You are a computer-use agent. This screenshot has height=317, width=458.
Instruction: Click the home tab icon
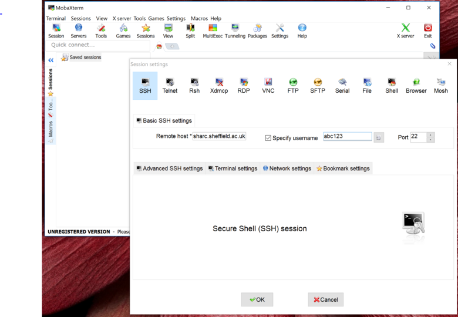click(159, 46)
